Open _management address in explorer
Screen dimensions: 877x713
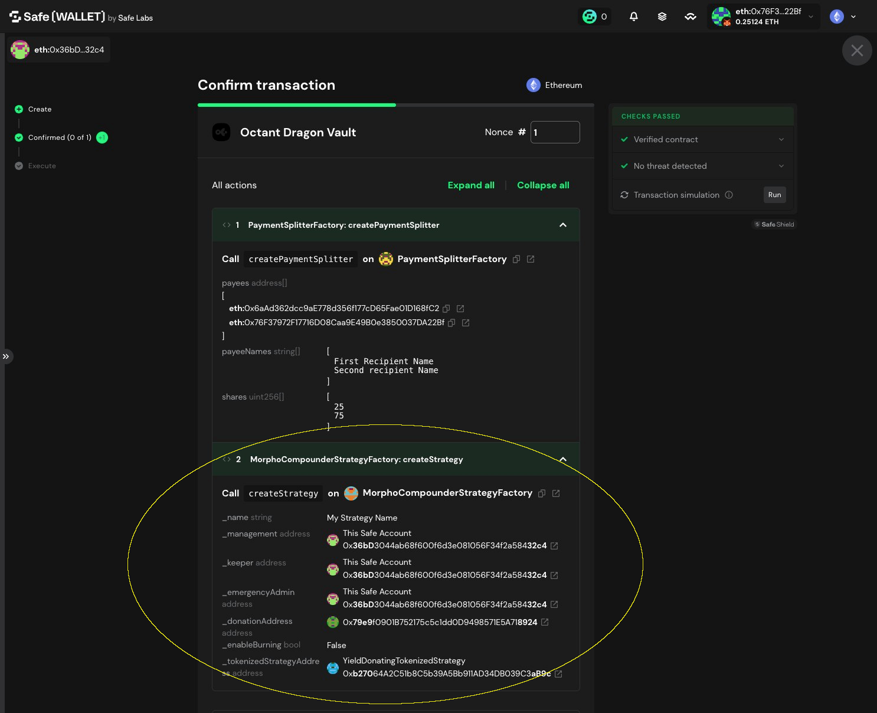pyautogui.click(x=554, y=546)
